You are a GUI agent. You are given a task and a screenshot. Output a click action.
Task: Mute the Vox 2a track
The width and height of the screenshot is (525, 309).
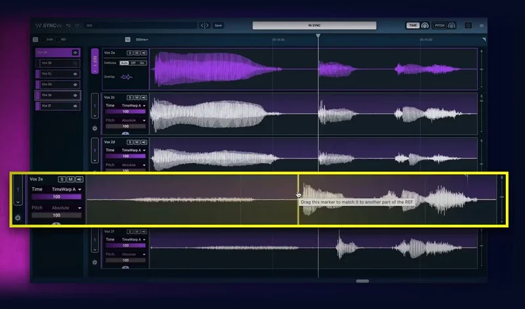[x=137, y=53]
